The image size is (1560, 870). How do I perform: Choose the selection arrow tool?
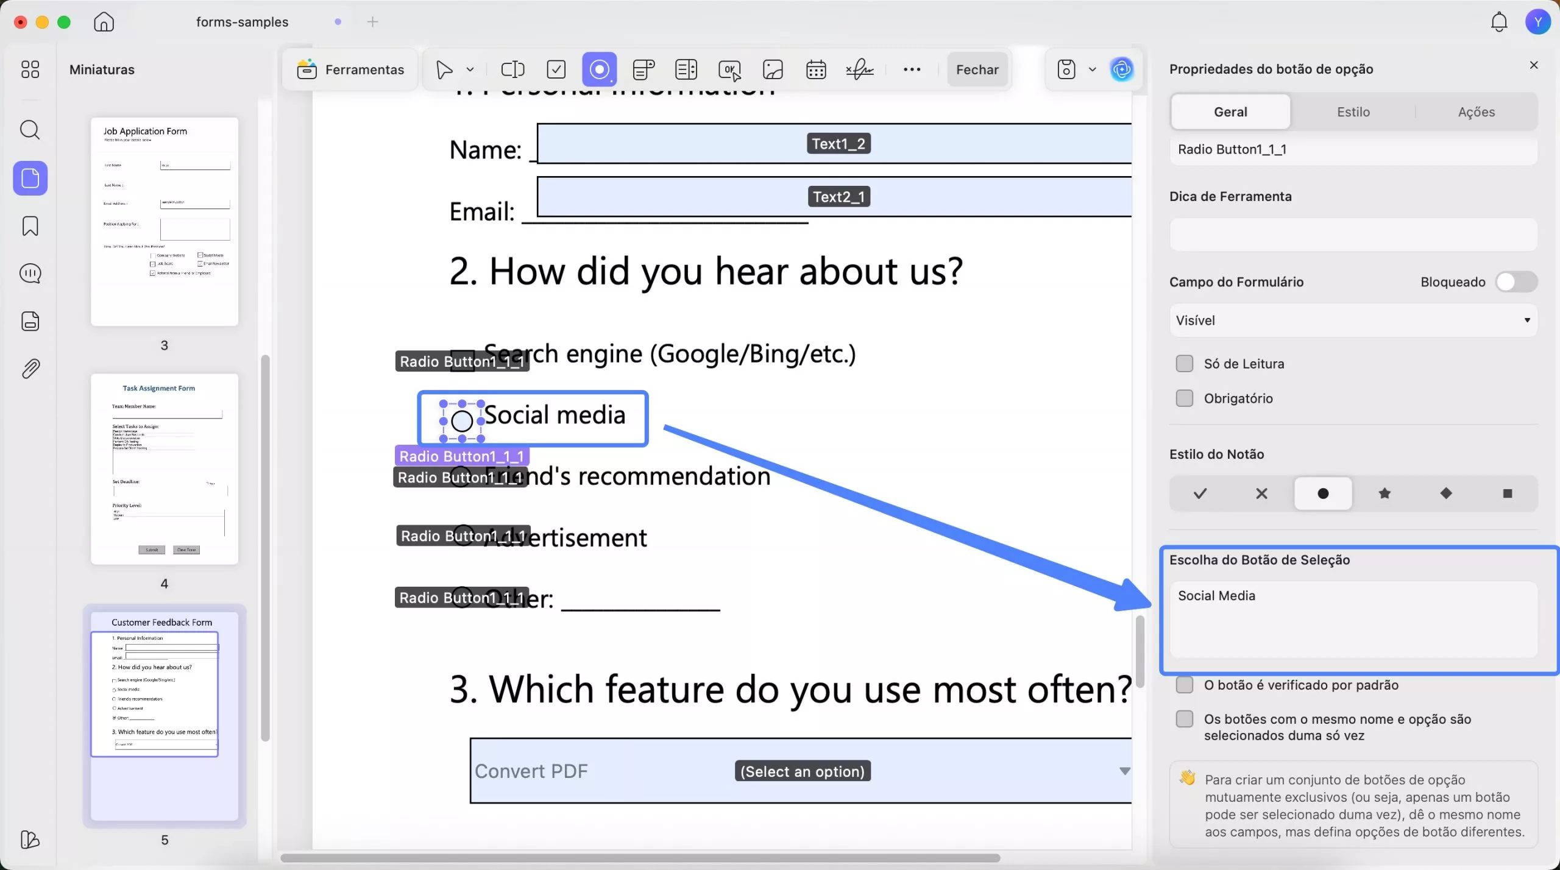(x=444, y=69)
